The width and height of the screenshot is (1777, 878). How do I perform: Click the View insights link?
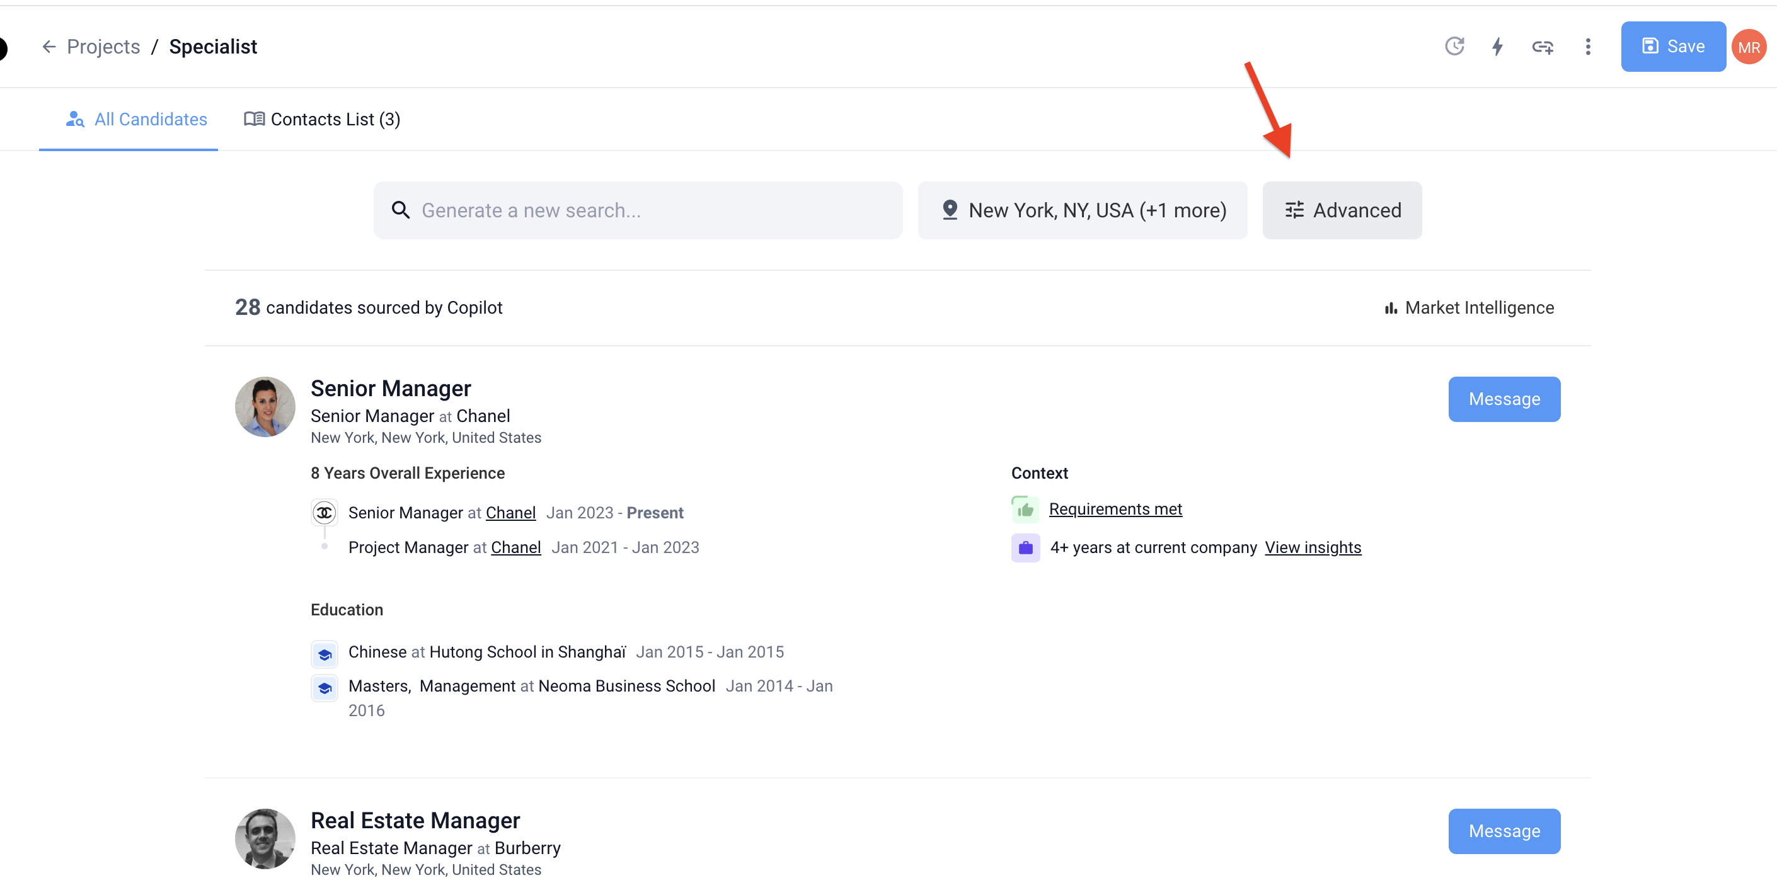click(1313, 547)
